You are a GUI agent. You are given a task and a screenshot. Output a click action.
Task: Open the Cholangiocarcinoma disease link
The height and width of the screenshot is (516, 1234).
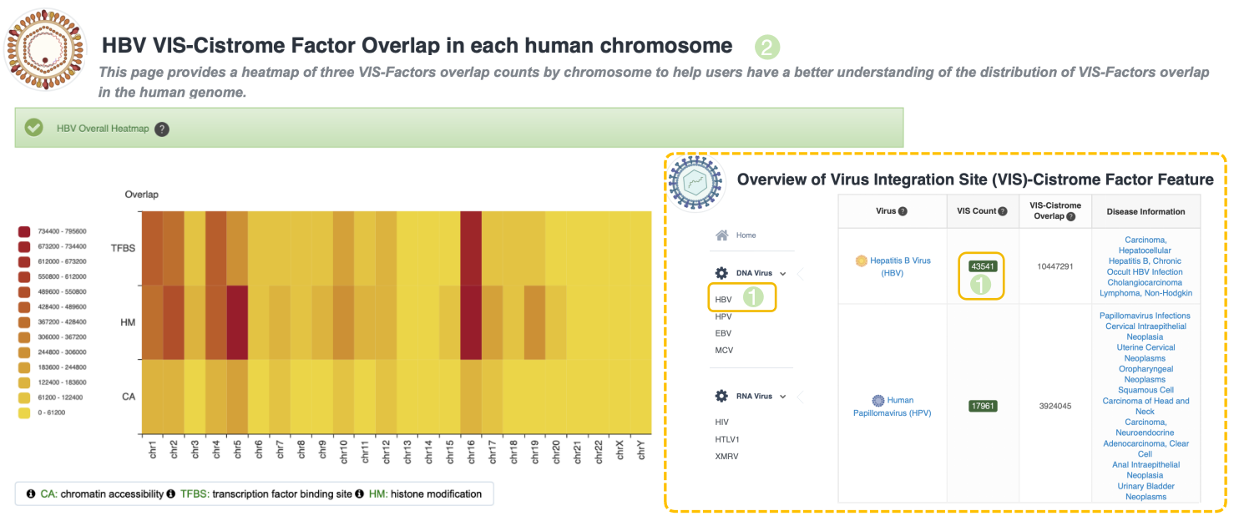coord(1145,282)
